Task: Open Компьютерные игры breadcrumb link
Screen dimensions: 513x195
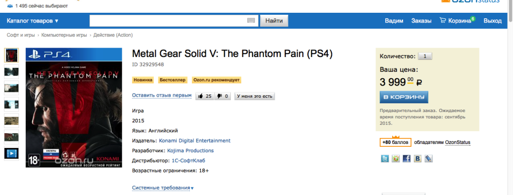Action: point(64,35)
